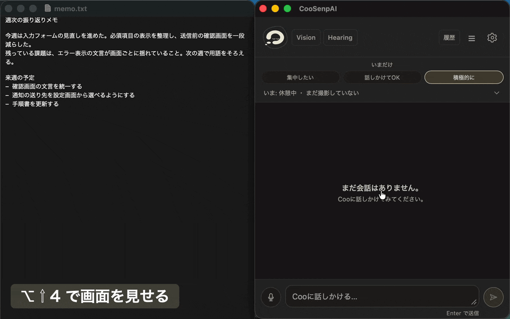
Task: Click the memo.txt window title
Action: point(70,9)
